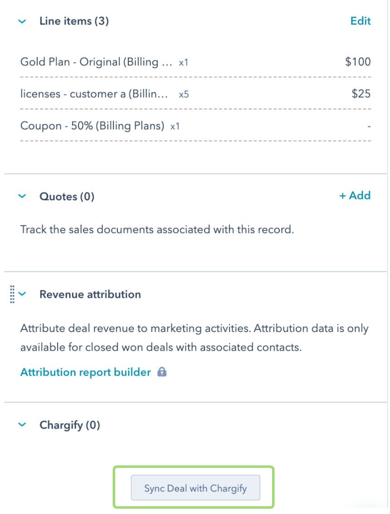Click the lock icon beside Attribution report builder
The height and width of the screenshot is (514, 390).
click(161, 372)
